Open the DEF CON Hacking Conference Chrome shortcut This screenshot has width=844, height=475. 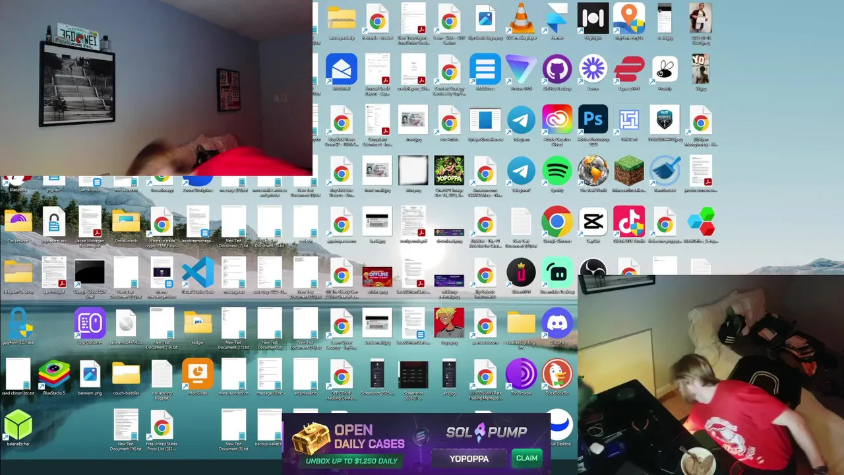[342, 375]
